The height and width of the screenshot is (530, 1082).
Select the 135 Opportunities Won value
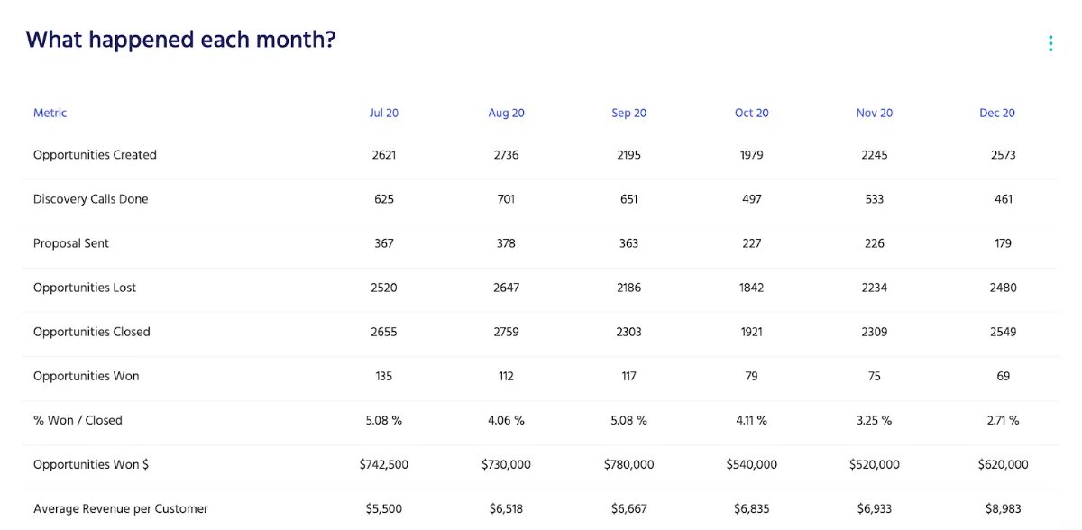coord(384,376)
